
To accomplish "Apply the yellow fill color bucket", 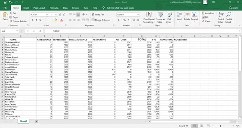I will click(56, 20).
